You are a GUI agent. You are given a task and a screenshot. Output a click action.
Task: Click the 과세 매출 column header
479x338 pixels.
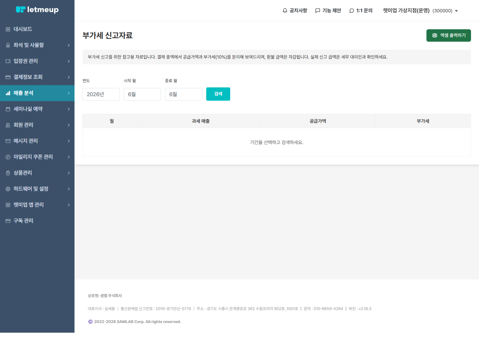(x=201, y=121)
